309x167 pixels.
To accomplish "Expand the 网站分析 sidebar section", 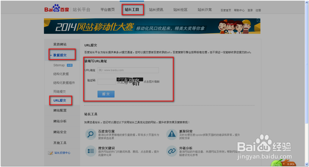I will (x=60, y=121).
